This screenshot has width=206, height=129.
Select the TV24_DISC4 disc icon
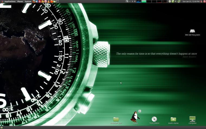click(x=154, y=120)
